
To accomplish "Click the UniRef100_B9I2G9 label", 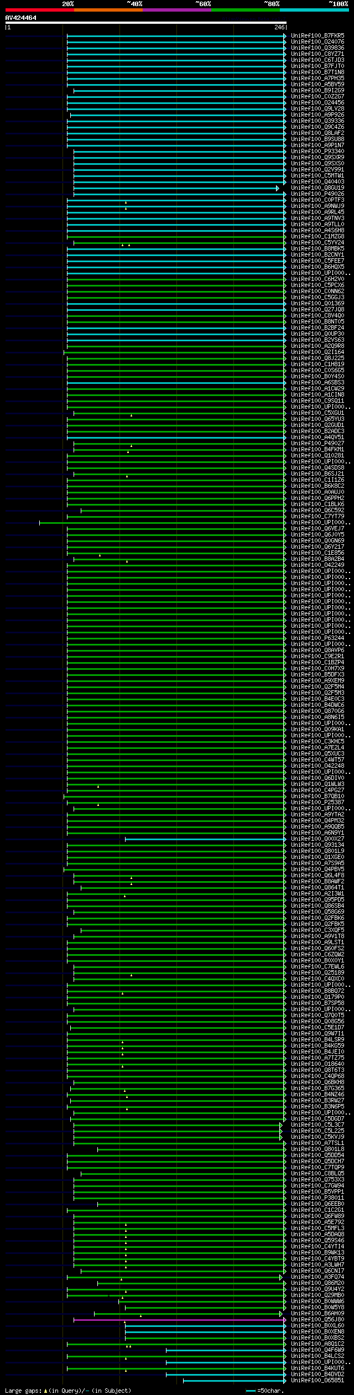I will pyautogui.click(x=317, y=91).
